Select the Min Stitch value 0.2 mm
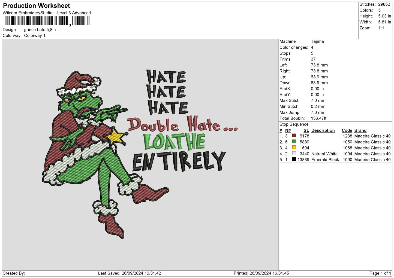This screenshot has width=394, height=278. pyautogui.click(x=318, y=106)
